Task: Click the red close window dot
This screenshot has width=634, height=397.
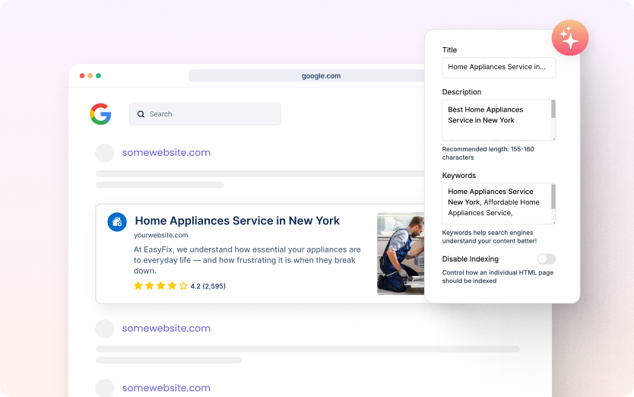Action: (x=82, y=76)
